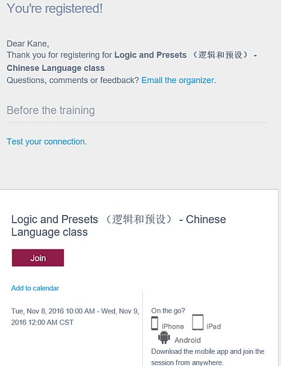281x366 pixels.
Task: Open the Android app text link
Action: (x=187, y=340)
